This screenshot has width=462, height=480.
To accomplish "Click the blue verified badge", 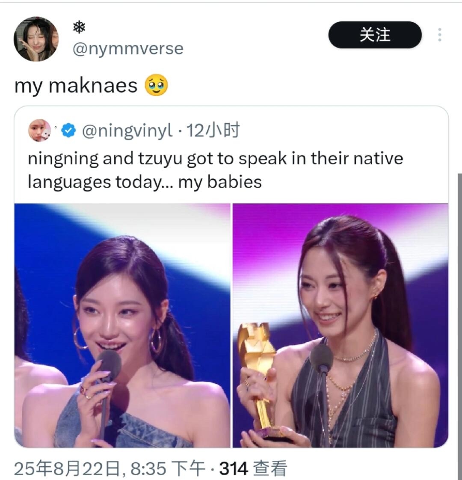I will click(68, 131).
